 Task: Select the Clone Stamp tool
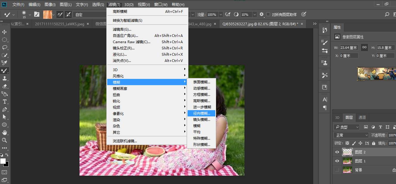(4, 78)
